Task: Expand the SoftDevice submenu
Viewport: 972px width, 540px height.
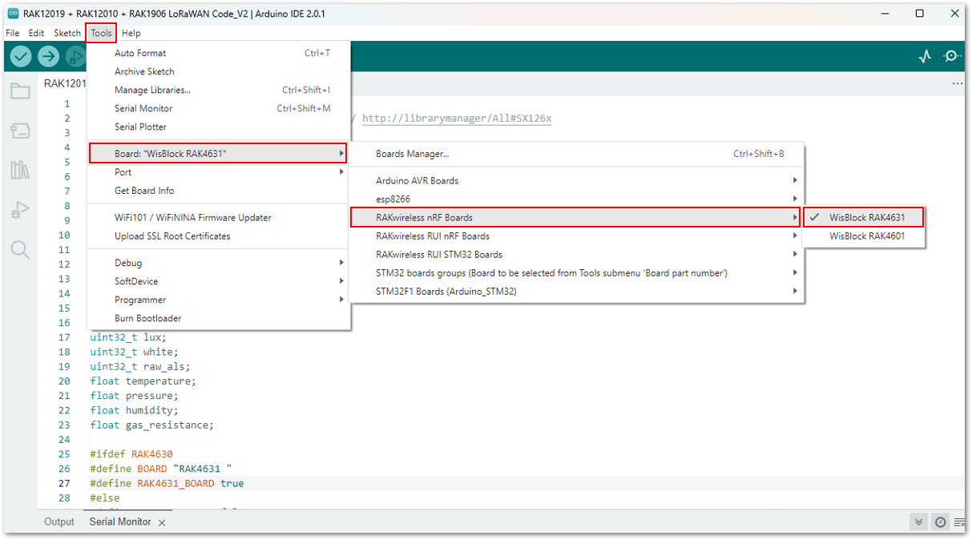Action: pos(218,281)
